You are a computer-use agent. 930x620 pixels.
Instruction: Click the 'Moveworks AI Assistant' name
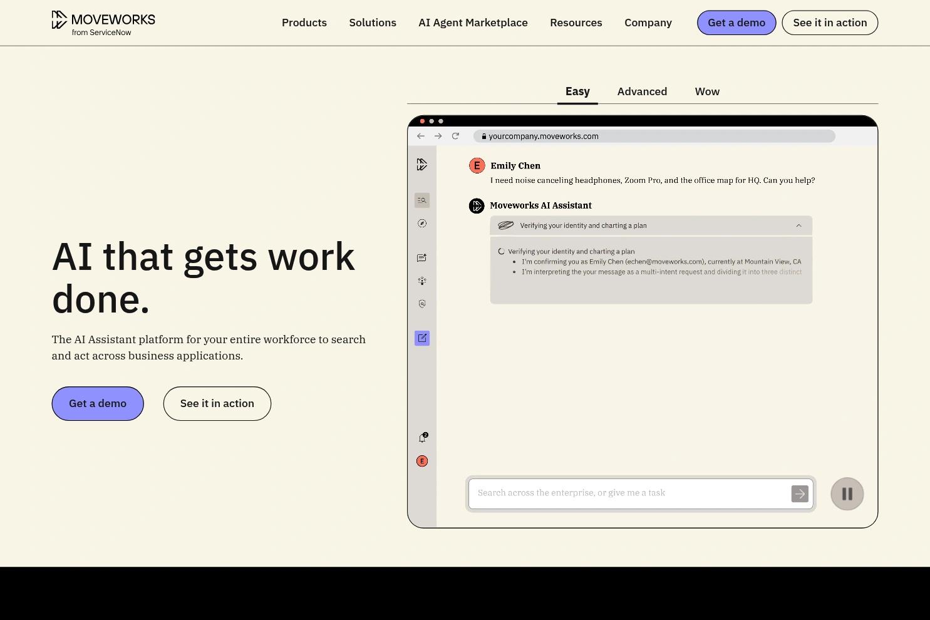click(x=540, y=205)
